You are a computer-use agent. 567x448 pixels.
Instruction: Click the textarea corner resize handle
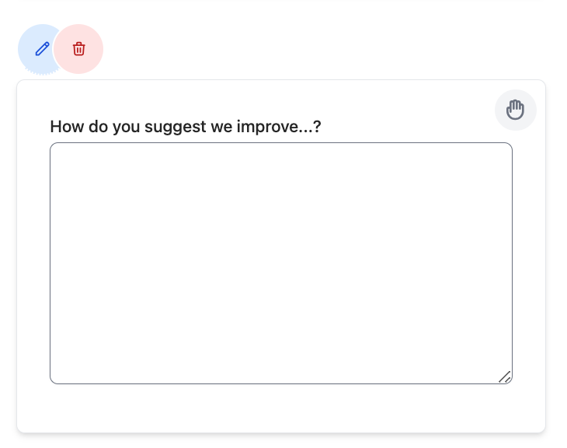(x=505, y=377)
